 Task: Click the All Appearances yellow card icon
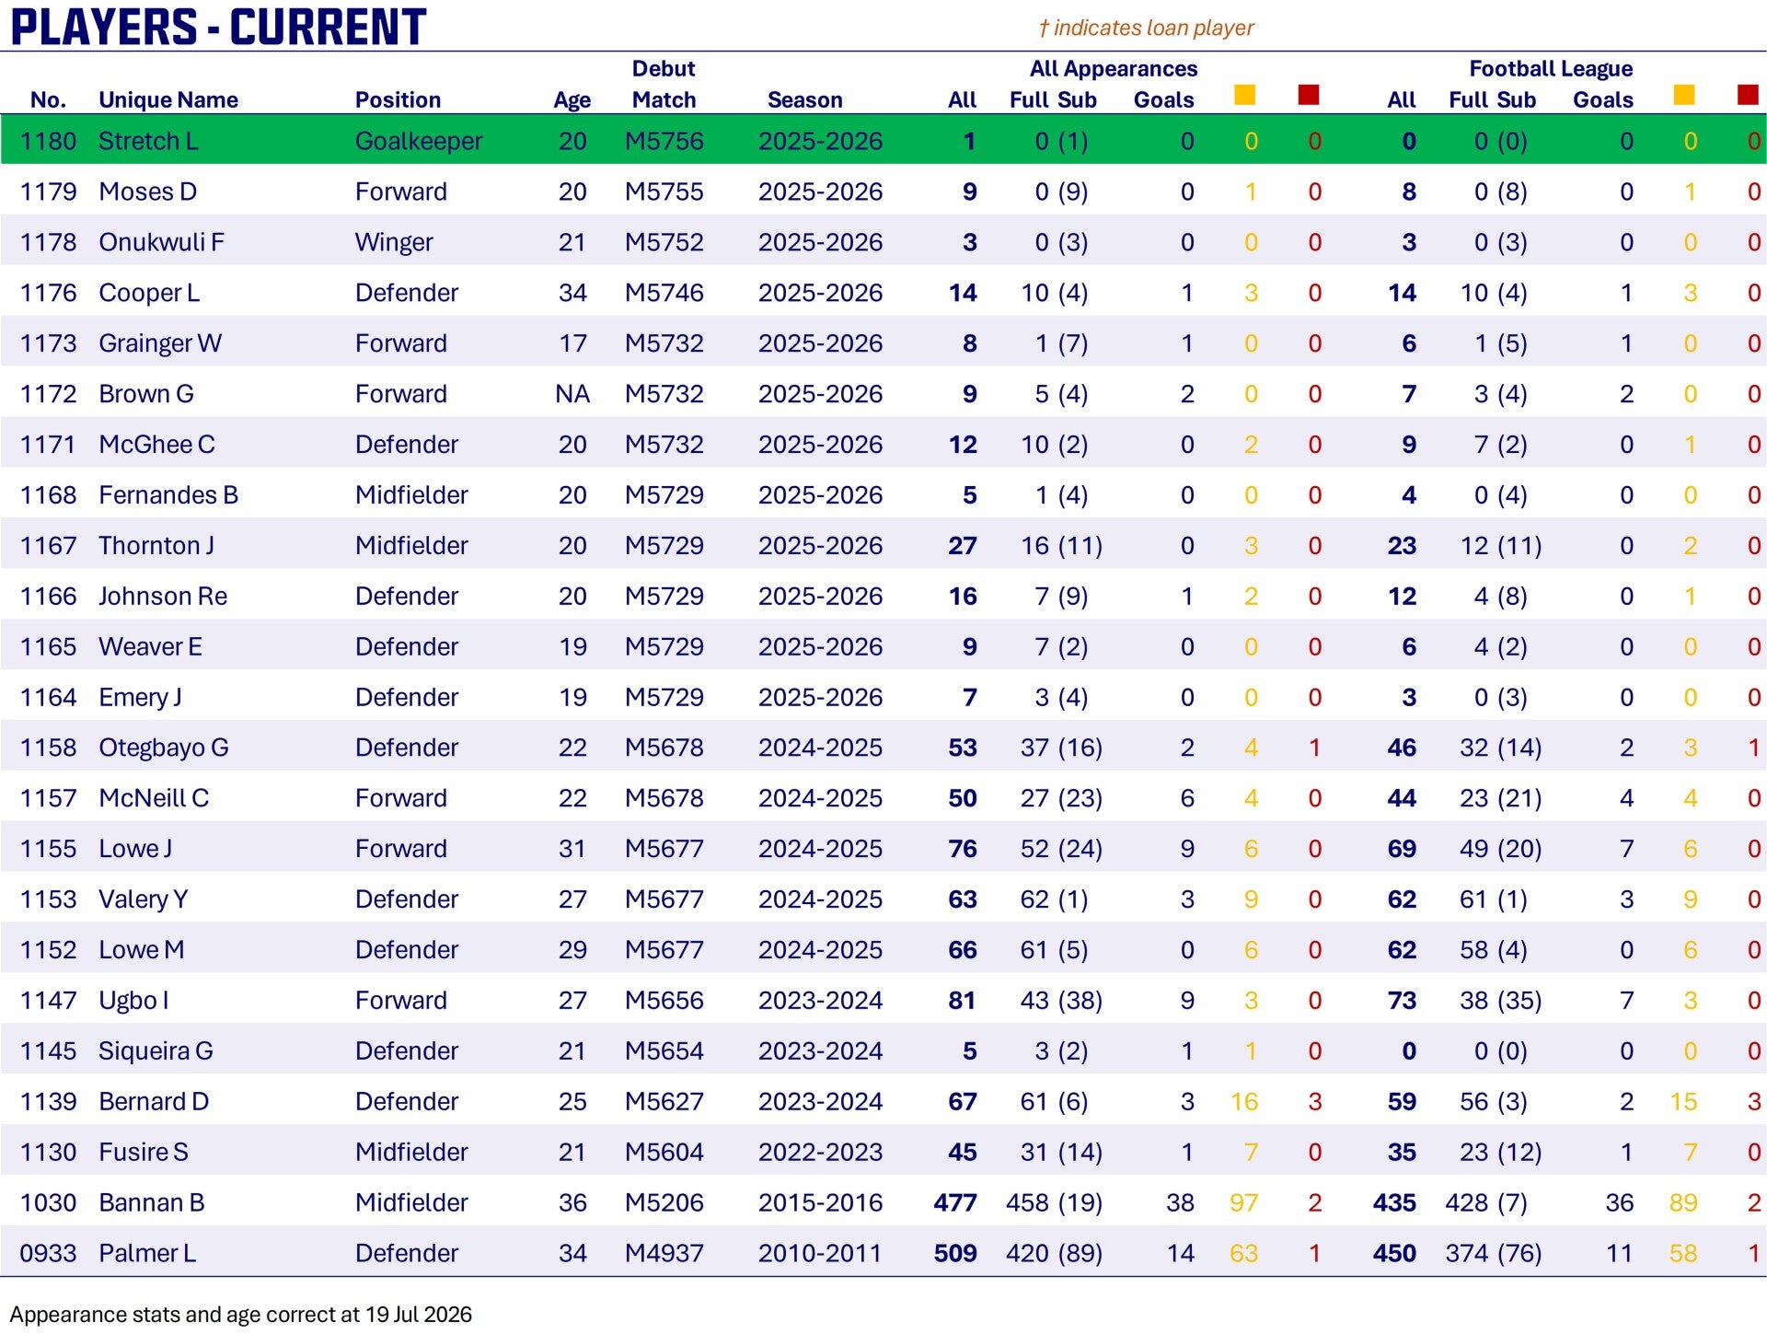click(1244, 95)
